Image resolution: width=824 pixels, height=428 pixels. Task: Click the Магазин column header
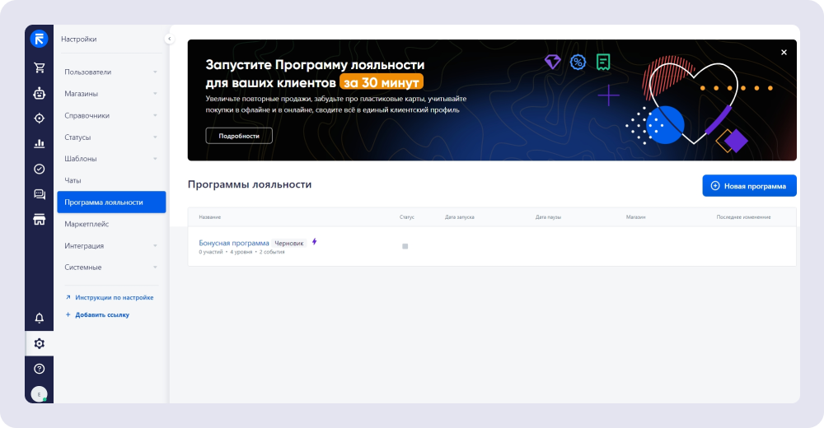click(x=636, y=217)
